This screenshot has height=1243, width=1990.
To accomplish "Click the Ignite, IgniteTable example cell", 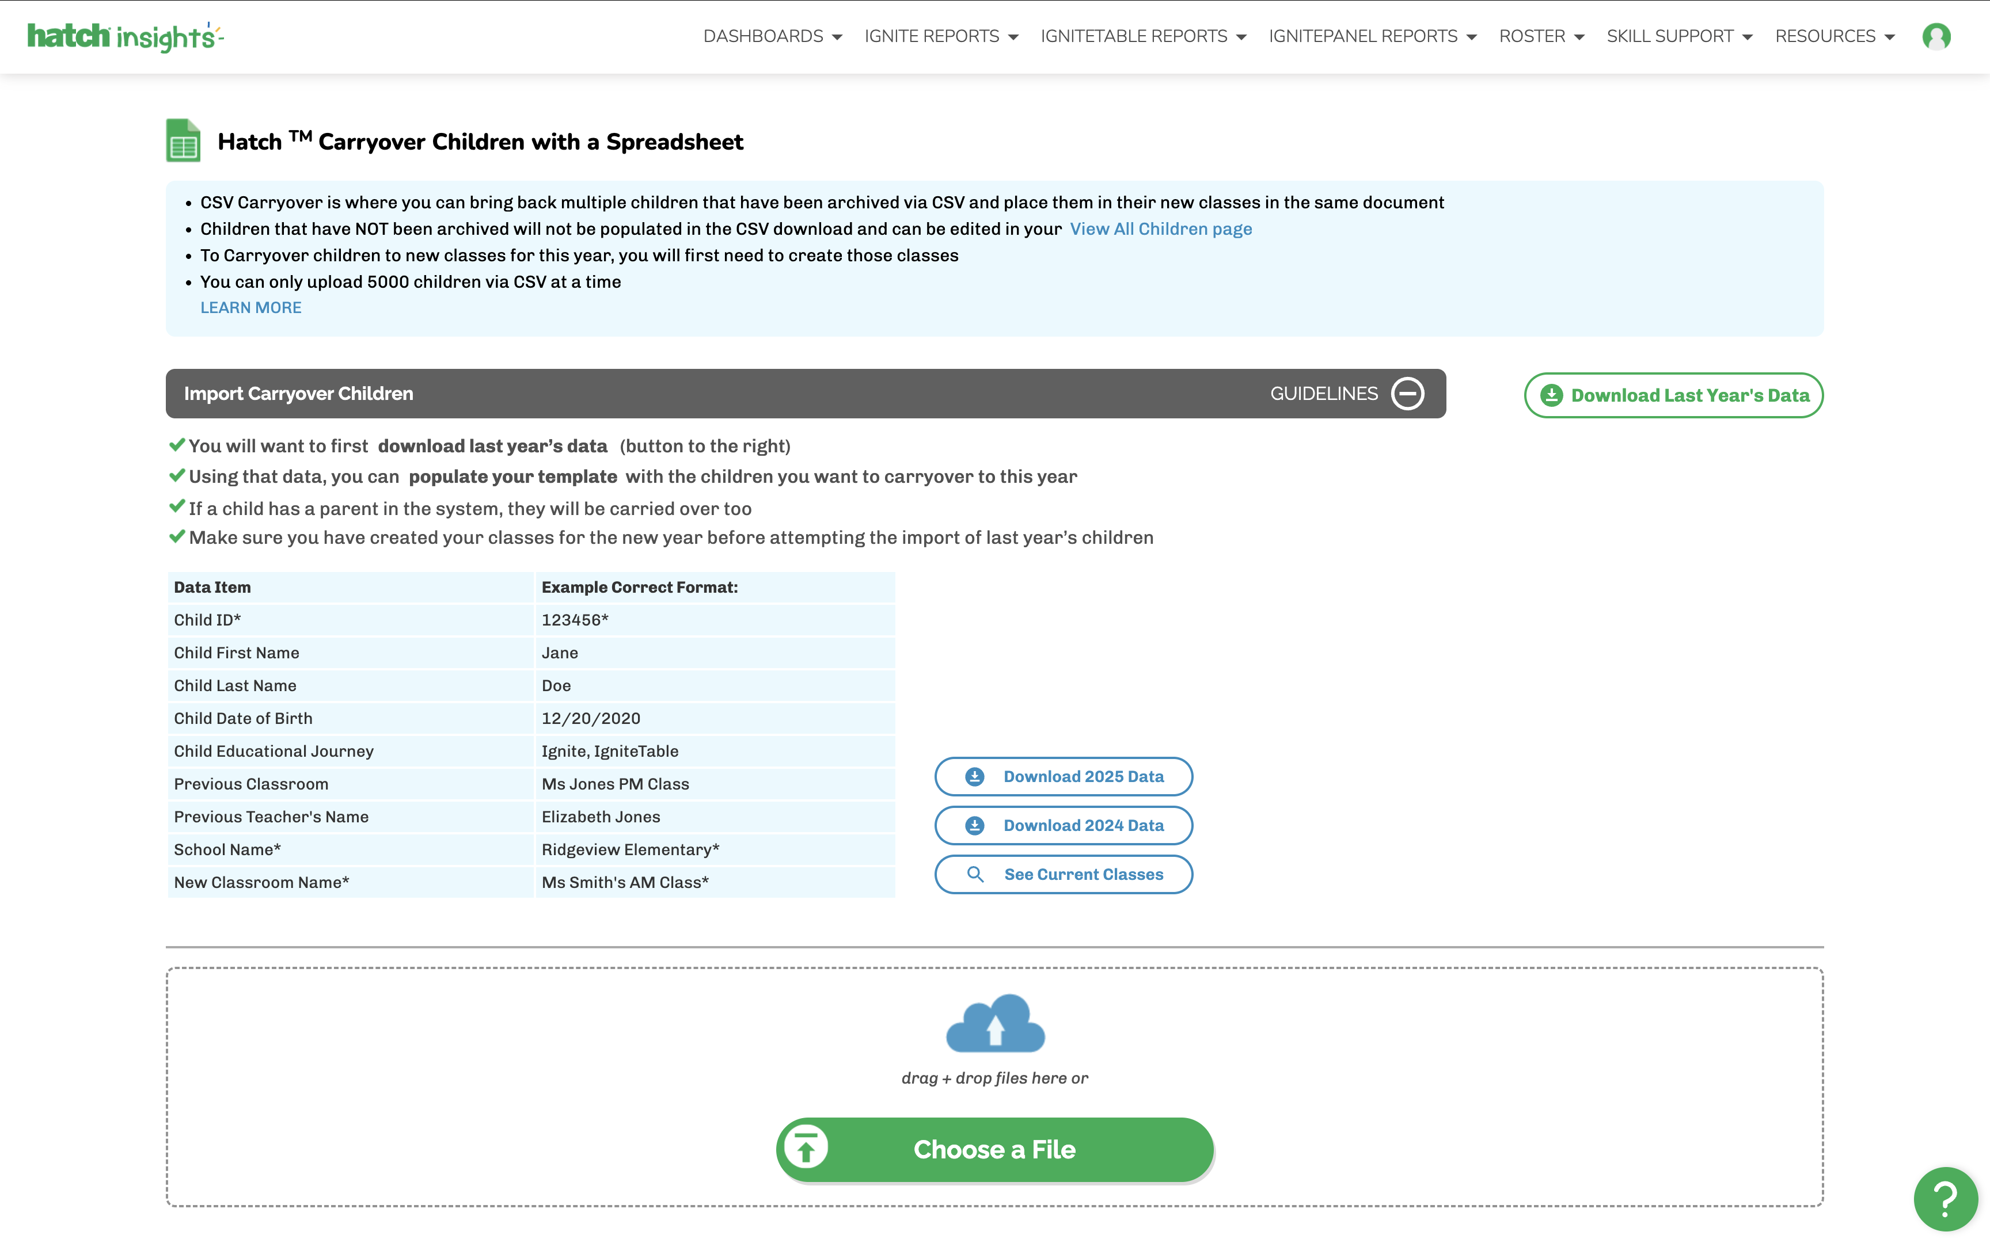I will coord(715,752).
